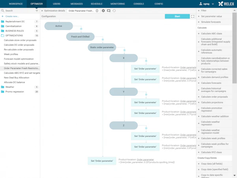Image resolution: width=237 pixels, height=178 pixels.
Task: Click Order parameter link in bottom step description
Action: (145, 159)
